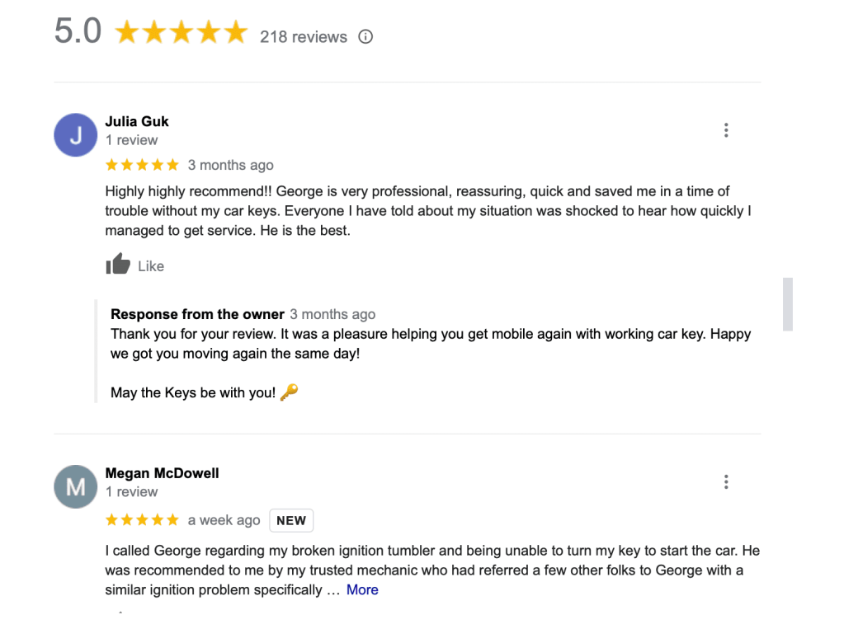This screenshot has width=844, height=643.
Task: Click the five-star rating at top
Action: [182, 33]
